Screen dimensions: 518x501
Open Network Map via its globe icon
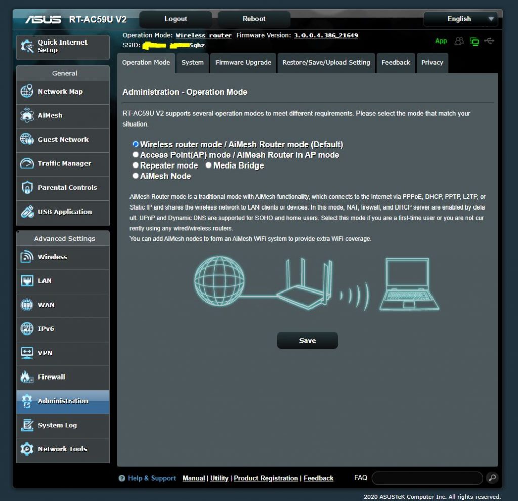coord(27,91)
